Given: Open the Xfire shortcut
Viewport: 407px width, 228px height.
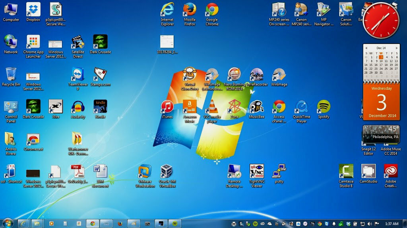Looking at the screenshot, I should 56,109.
